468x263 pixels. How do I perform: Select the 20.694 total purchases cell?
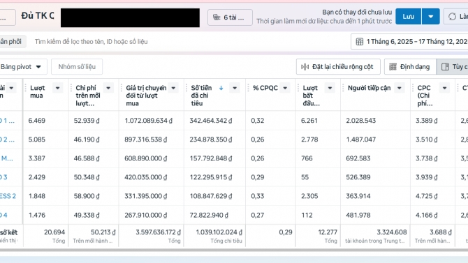pyautogui.click(x=45, y=236)
